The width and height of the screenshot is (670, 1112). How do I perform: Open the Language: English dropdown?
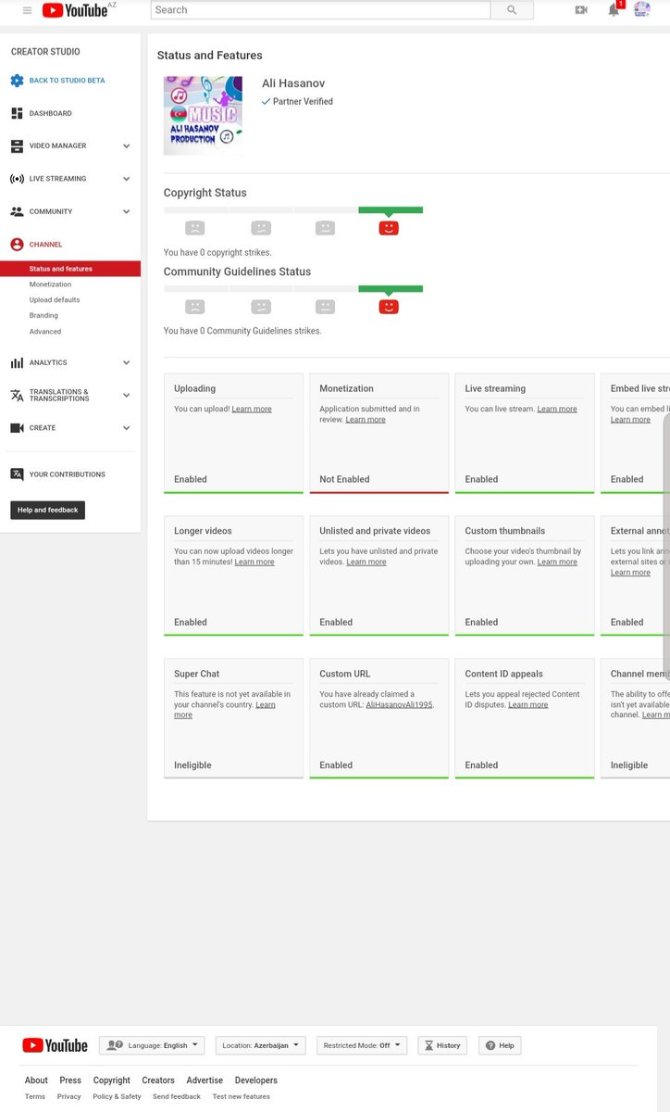pos(152,1045)
